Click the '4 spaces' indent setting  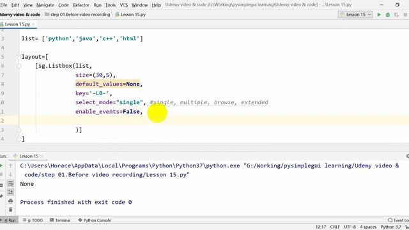368,227
